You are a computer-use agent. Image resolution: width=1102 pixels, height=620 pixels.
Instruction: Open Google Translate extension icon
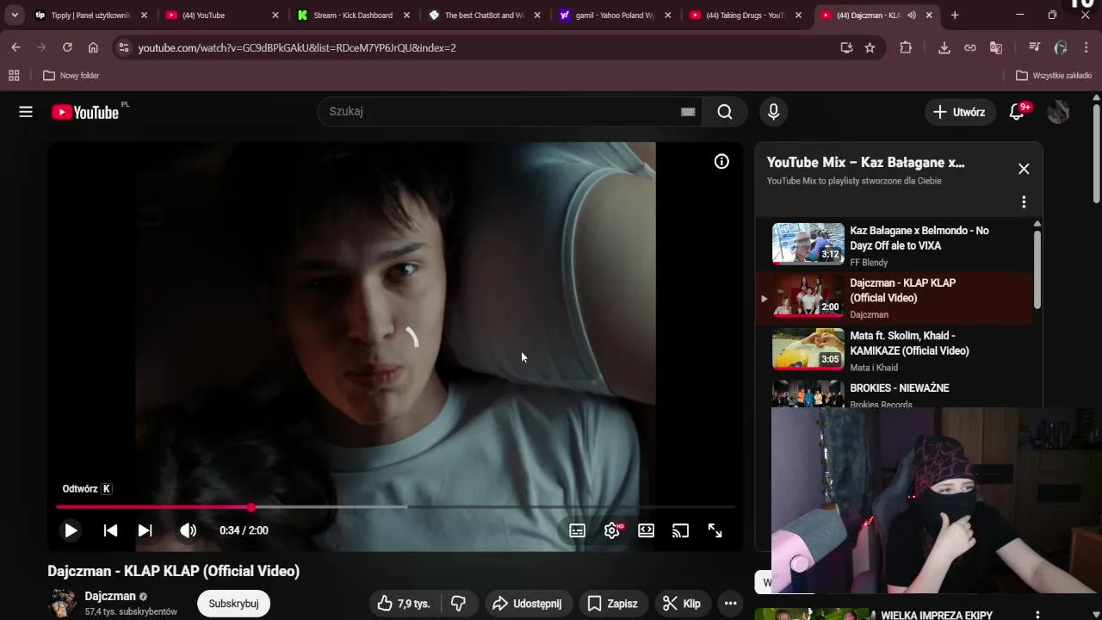(996, 47)
